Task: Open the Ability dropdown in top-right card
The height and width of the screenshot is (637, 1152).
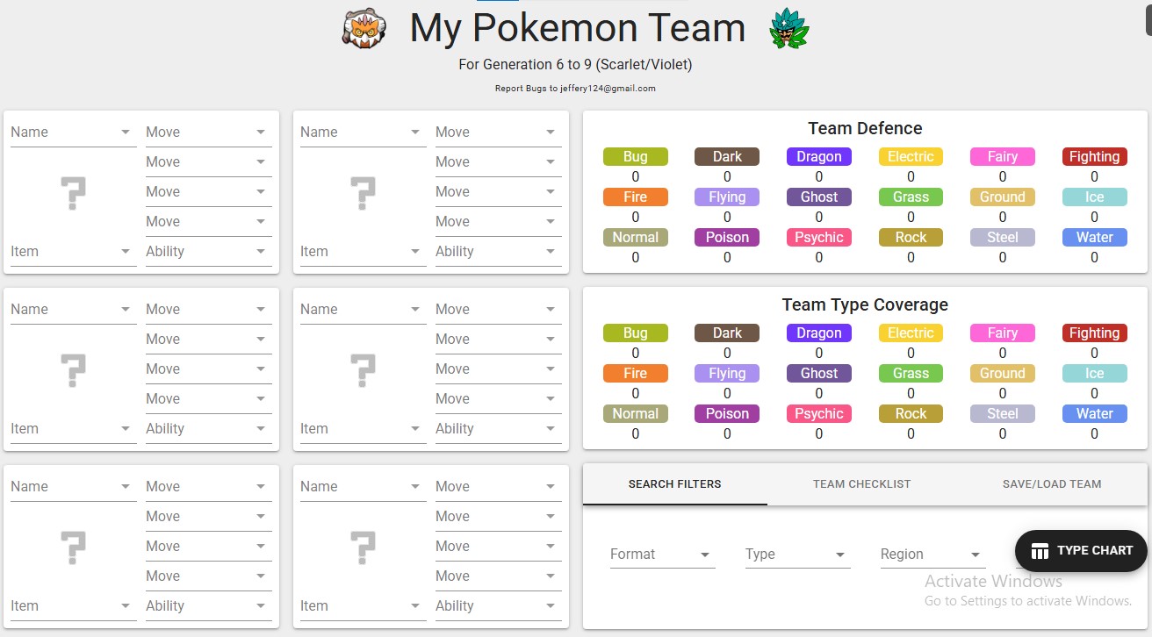Action: pyautogui.click(x=498, y=252)
